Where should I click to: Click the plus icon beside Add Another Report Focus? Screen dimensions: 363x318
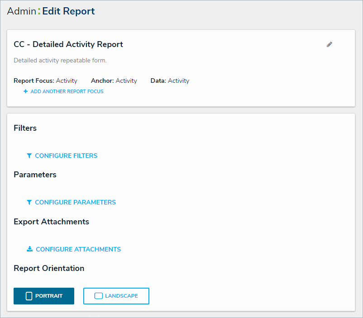pyautogui.click(x=26, y=91)
